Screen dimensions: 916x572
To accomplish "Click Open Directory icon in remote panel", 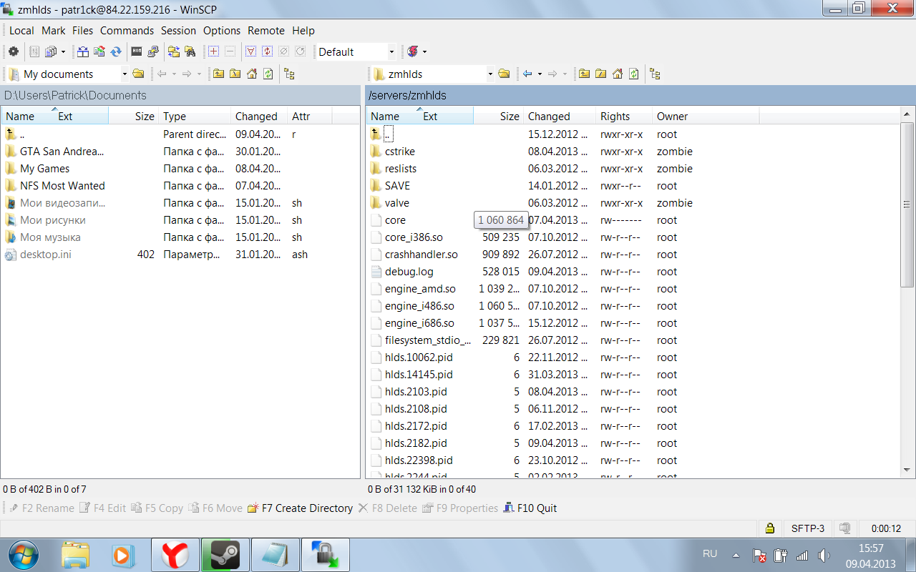I will click(505, 74).
